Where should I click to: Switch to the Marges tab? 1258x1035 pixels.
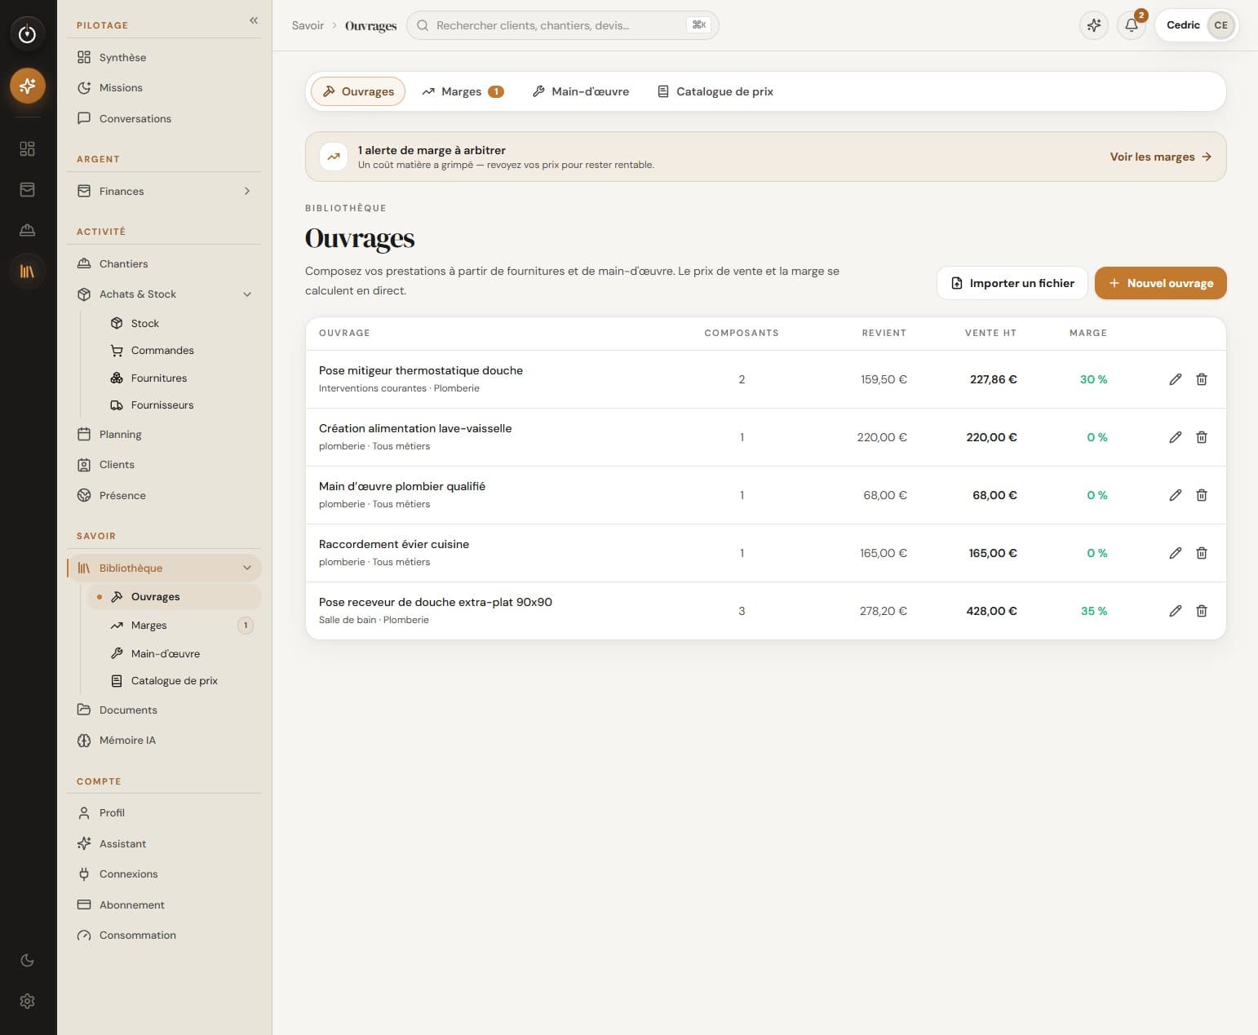point(463,91)
